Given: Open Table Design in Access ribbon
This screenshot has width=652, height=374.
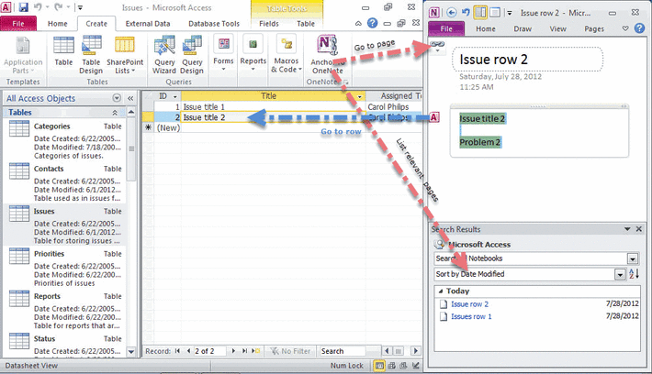Looking at the screenshot, I should [x=91, y=55].
